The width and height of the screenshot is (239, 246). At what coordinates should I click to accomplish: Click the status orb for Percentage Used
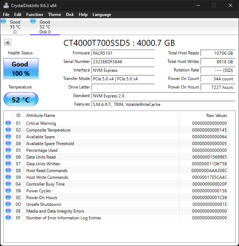point(8,150)
